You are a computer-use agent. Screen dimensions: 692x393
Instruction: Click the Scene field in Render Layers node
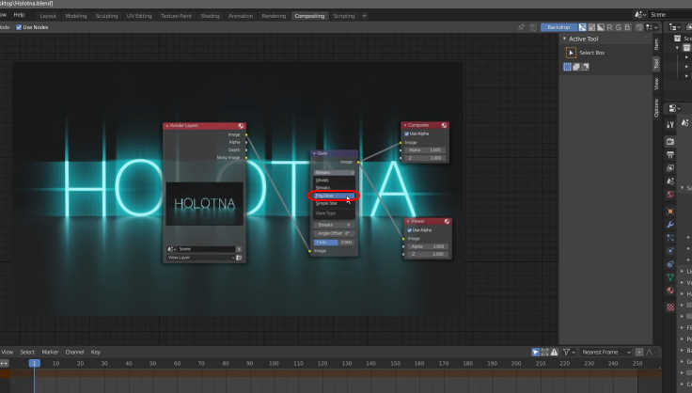208,249
